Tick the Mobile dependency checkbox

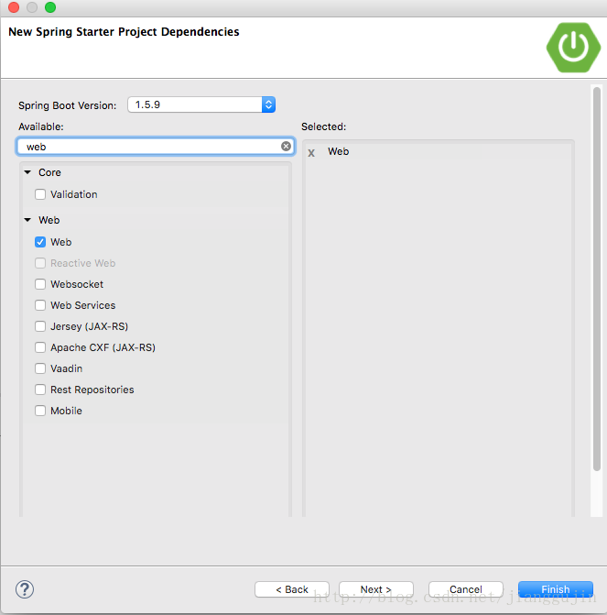coord(40,411)
